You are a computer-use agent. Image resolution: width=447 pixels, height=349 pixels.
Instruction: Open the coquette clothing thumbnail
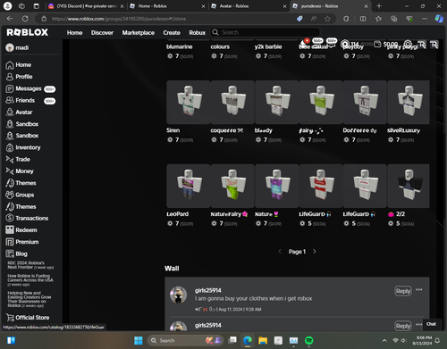point(232,102)
